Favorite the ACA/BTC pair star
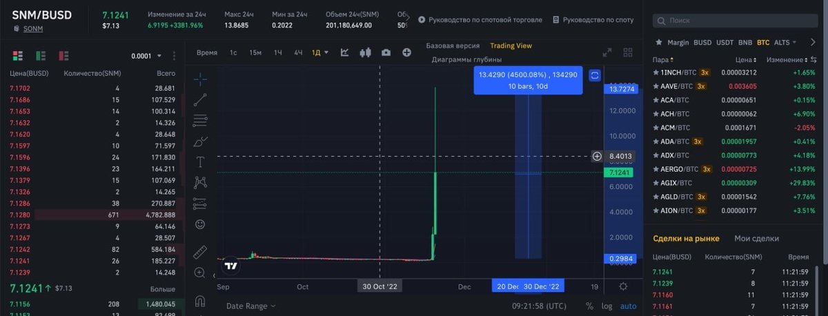 tap(655, 100)
